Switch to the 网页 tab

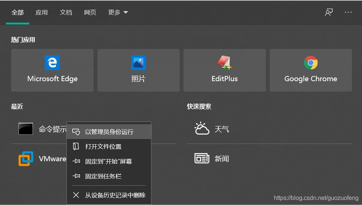[x=90, y=13]
